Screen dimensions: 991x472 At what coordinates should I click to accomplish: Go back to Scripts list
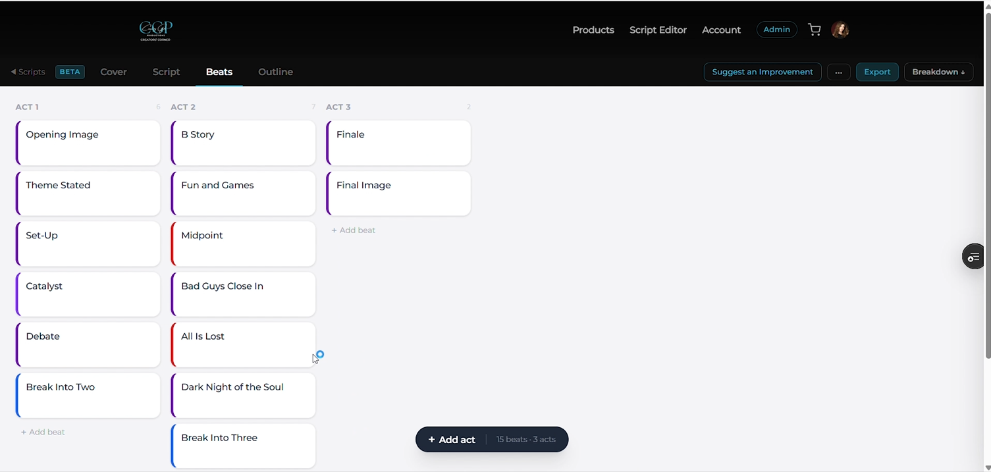click(28, 72)
